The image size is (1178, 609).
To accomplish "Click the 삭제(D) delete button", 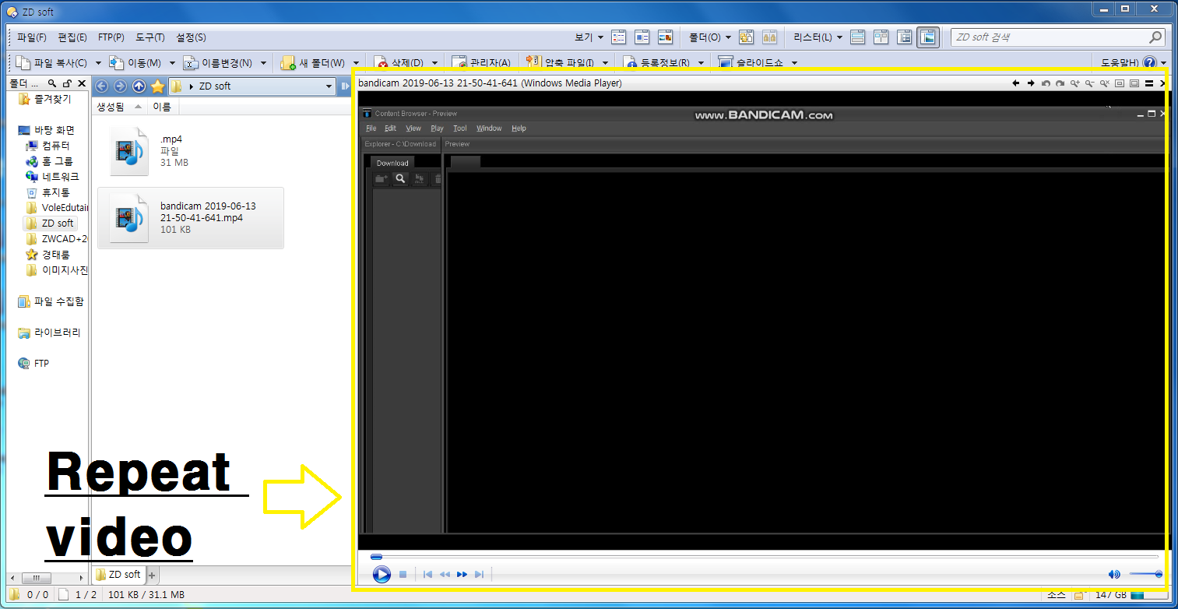I will point(399,63).
